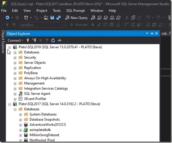Close the Object Explorer panel

coord(157,34)
